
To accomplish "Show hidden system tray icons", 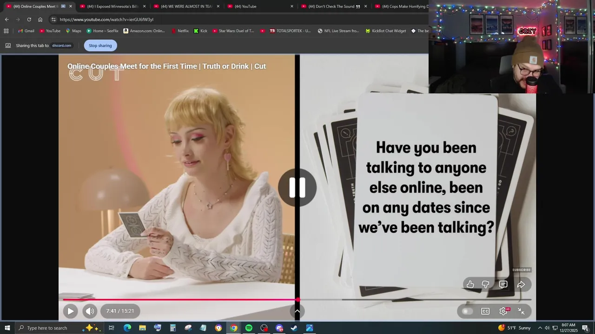I will [x=540, y=328].
